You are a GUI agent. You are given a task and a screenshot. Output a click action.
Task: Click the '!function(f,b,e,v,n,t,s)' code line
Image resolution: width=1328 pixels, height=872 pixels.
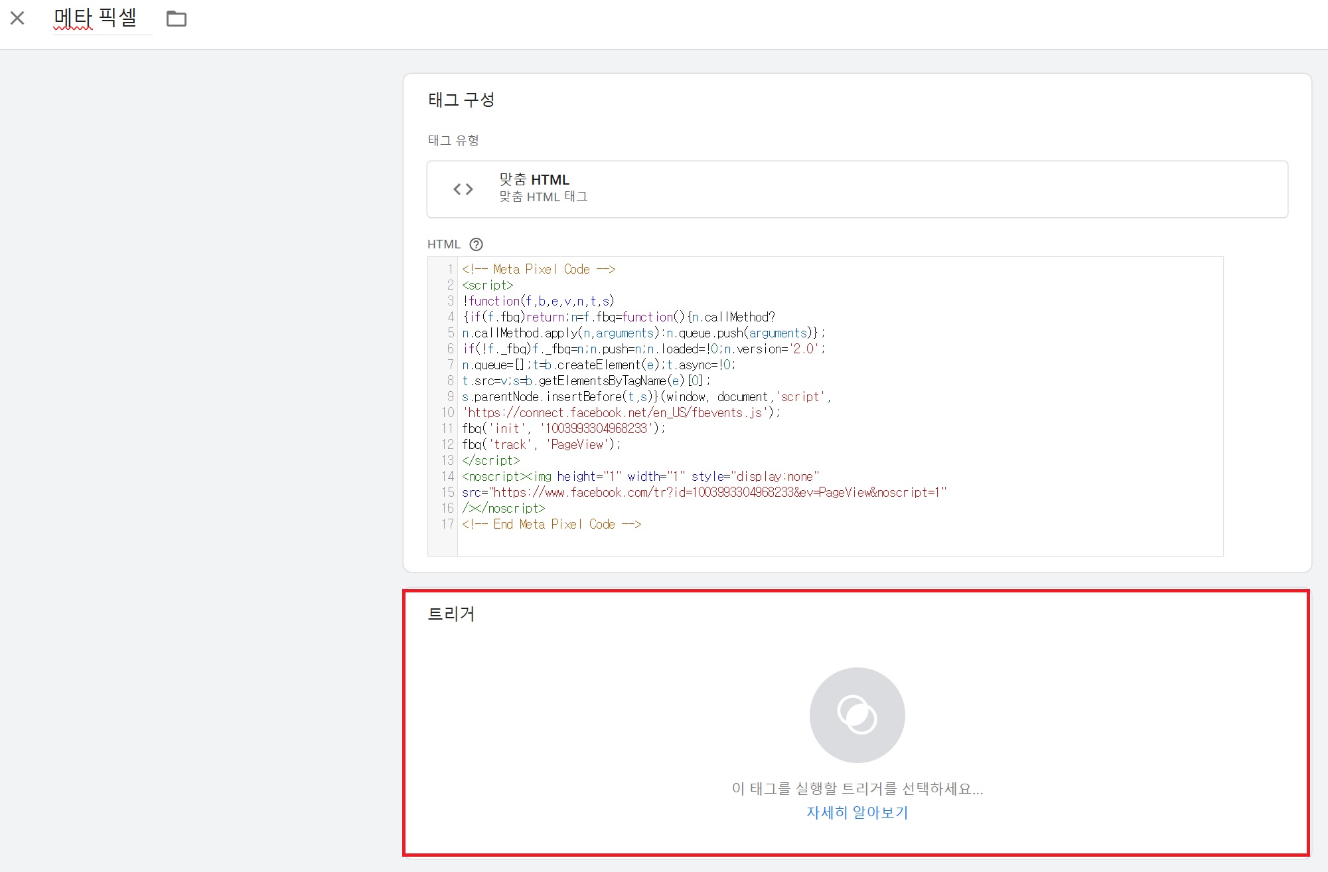pyautogui.click(x=538, y=301)
